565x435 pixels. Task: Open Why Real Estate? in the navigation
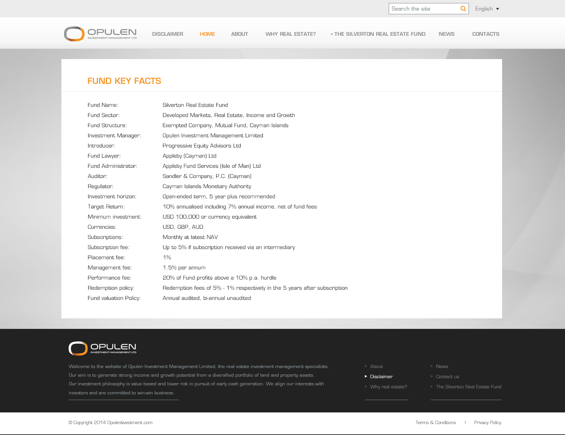click(291, 34)
